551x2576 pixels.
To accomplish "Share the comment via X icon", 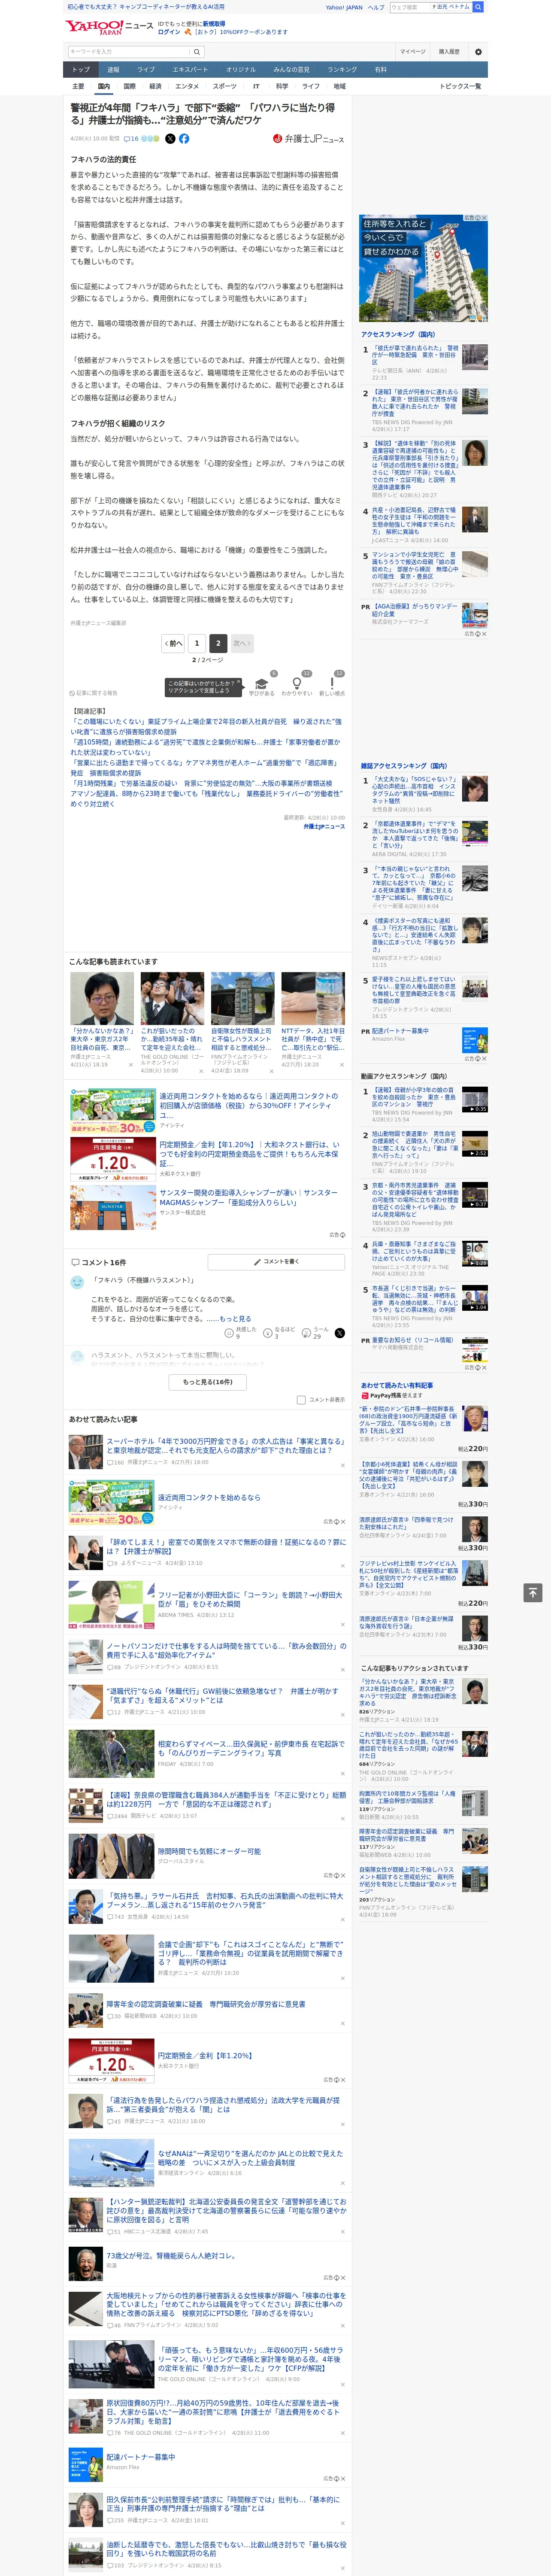I will pyautogui.click(x=340, y=1333).
